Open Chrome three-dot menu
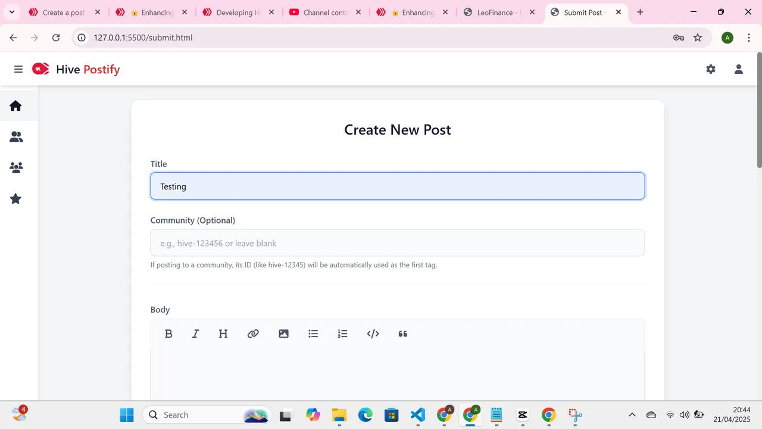 pos(748,38)
